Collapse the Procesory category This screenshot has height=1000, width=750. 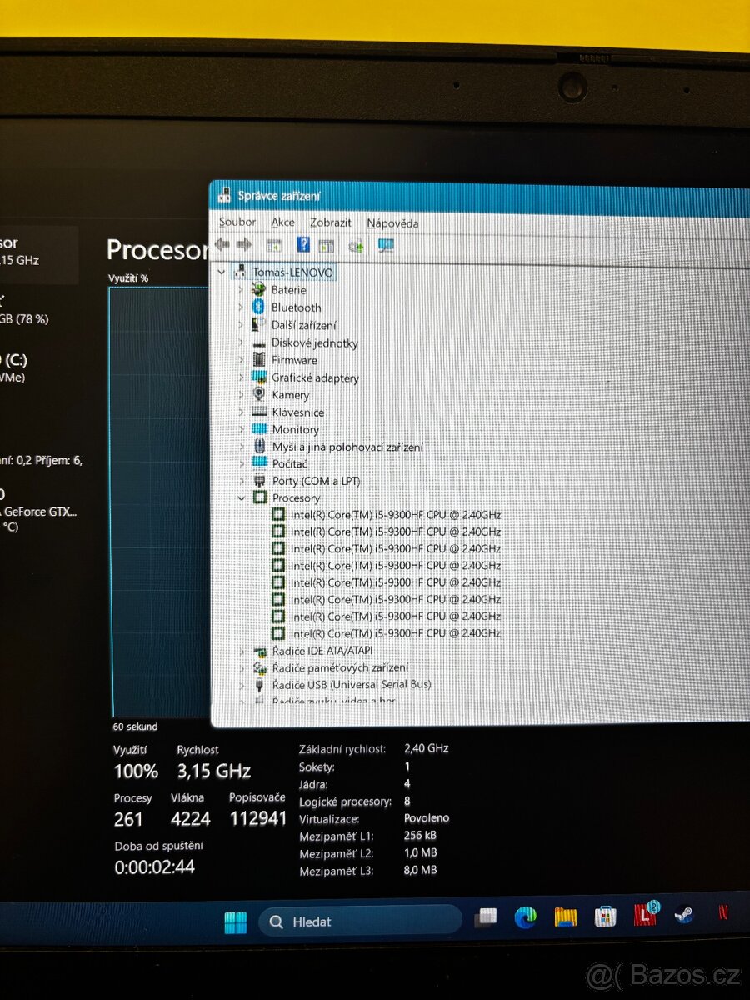240,497
